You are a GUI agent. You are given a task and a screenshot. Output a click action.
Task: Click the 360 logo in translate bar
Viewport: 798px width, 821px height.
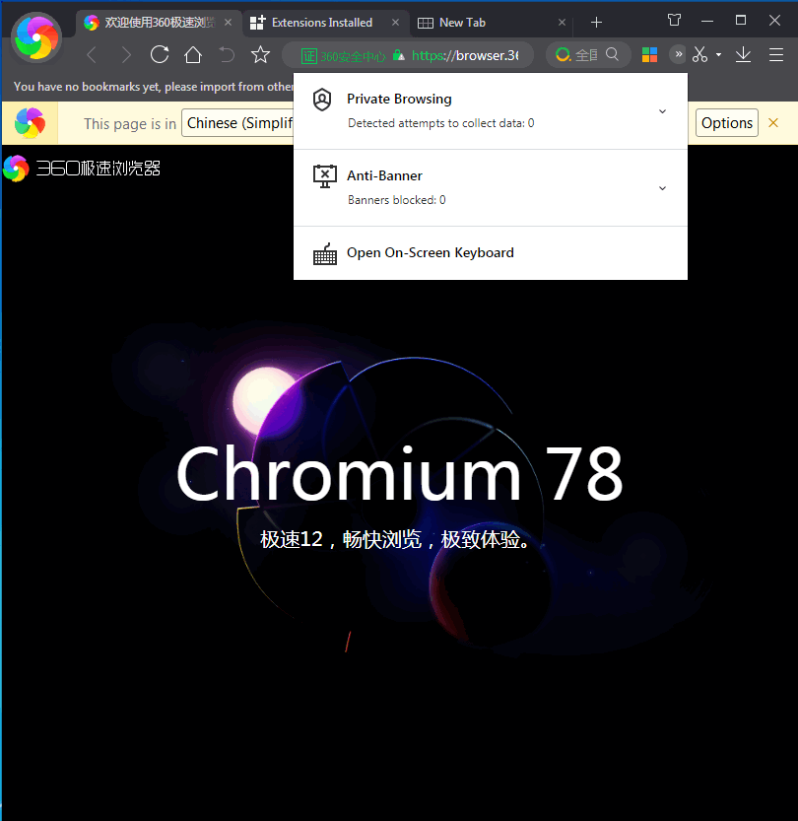pyautogui.click(x=30, y=123)
